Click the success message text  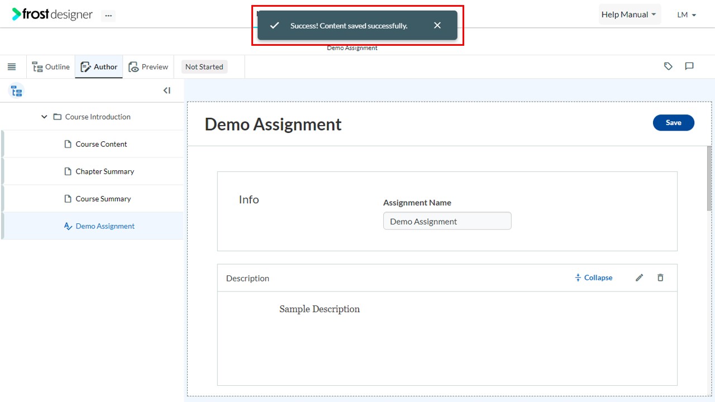349,26
